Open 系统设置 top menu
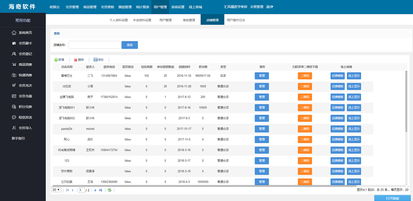The height and width of the screenshot is (201, 413). coord(178,7)
